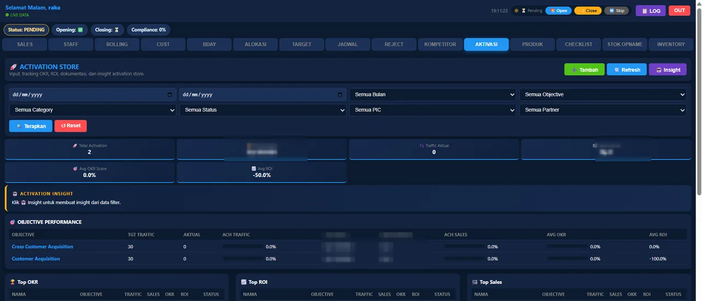Click the rocket icon beside ACTIVATION STORE
Screen dimensions: 702x301
pos(13,67)
